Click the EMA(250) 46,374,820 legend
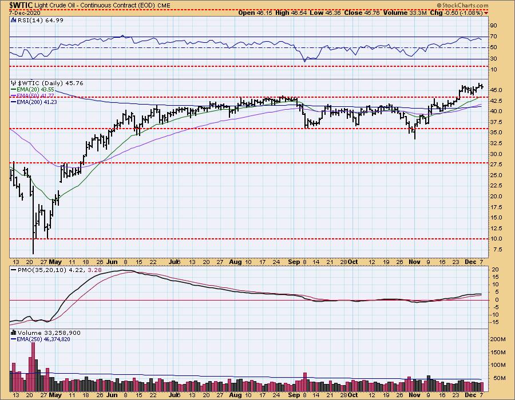Screen dimensions: 515x400 [x=41, y=339]
